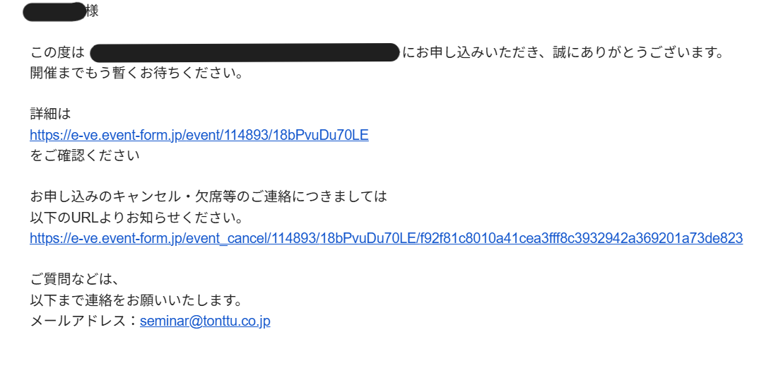
Task: Open the event_cancel cancellation URL link
Action: (x=386, y=238)
